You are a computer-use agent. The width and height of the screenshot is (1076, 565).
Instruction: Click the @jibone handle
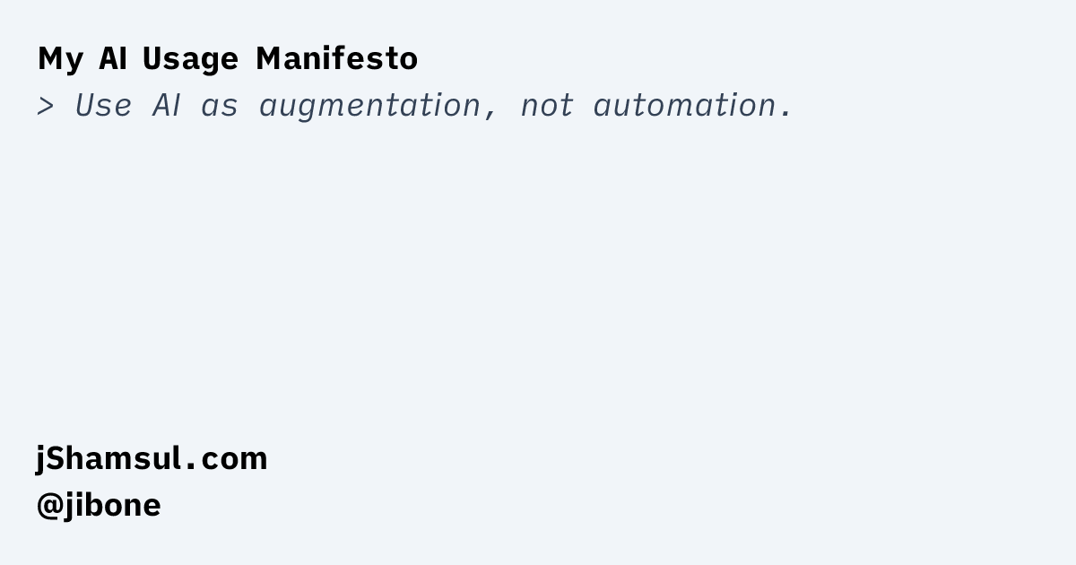pos(99,505)
